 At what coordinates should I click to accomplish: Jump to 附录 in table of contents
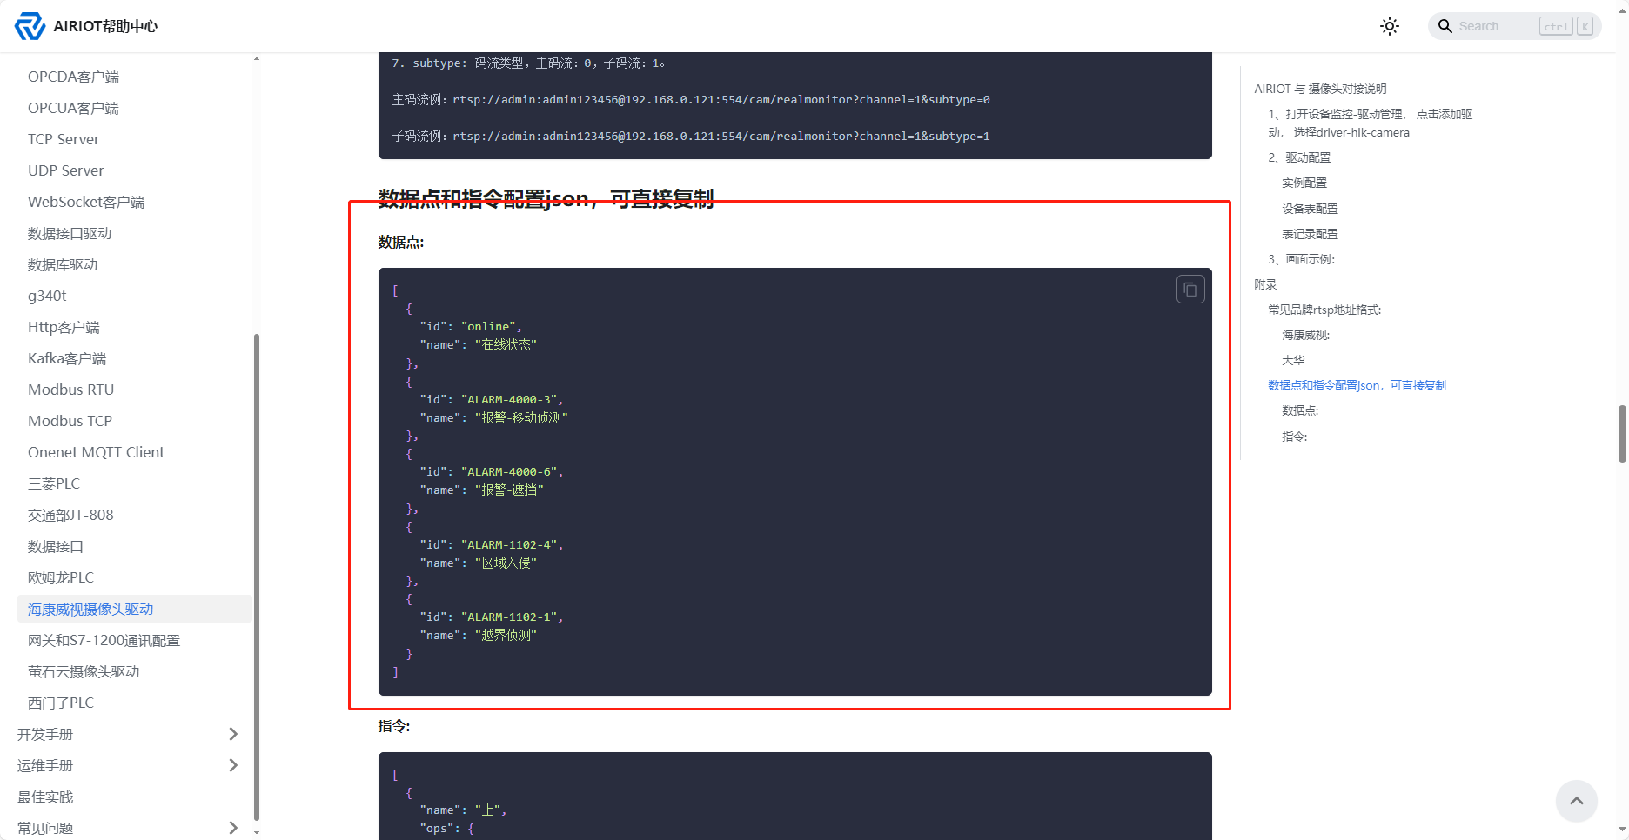pos(1265,284)
